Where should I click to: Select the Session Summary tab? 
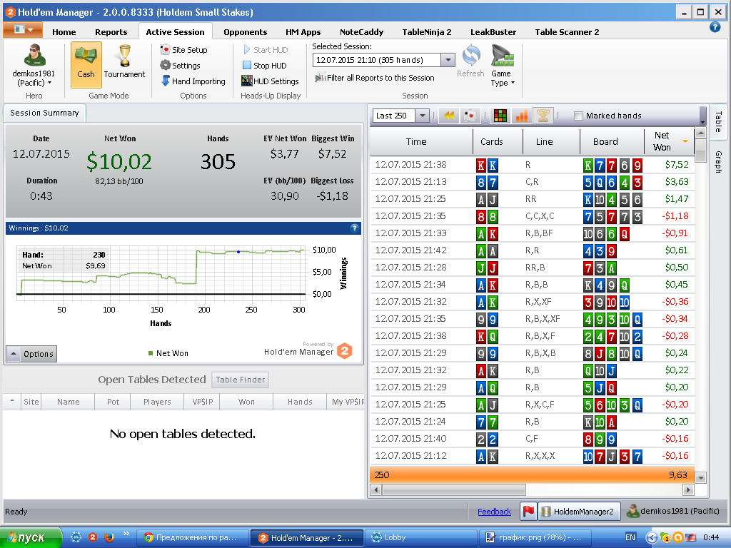(x=44, y=113)
